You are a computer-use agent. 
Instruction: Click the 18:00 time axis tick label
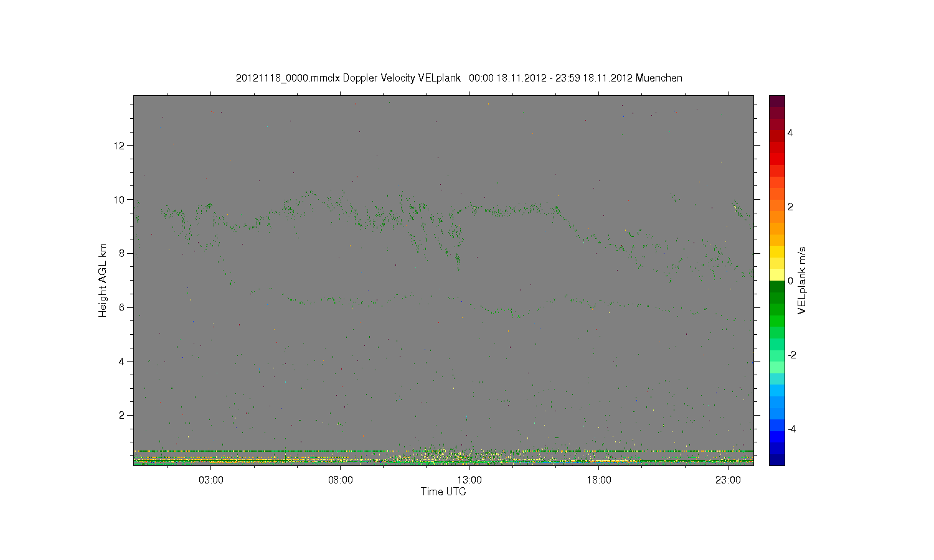(599, 480)
